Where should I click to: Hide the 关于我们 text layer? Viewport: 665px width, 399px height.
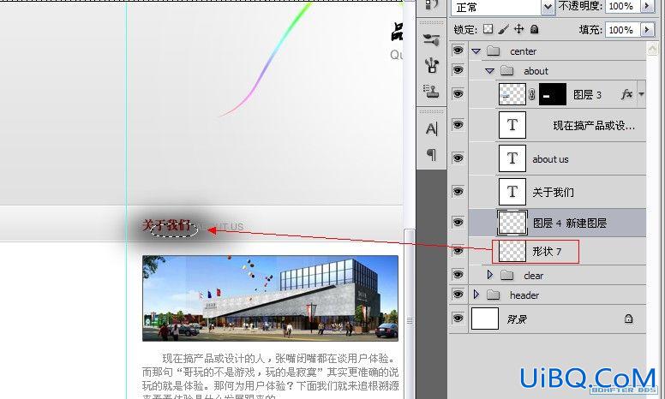point(458,192)
